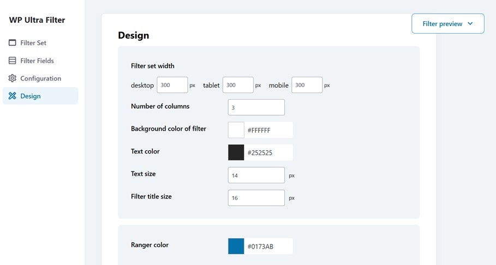Click the Design tools icon
This screenshot has height=265, width=496.
(13, 96)
